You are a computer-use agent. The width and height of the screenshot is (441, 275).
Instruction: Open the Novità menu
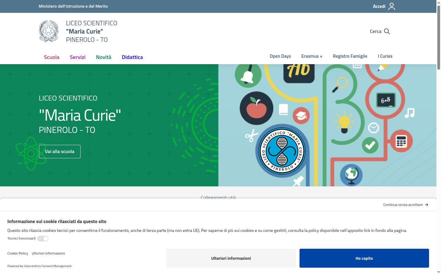point(104,57)
